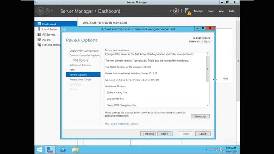Click the network tray icon

click(x=216, y=150)
